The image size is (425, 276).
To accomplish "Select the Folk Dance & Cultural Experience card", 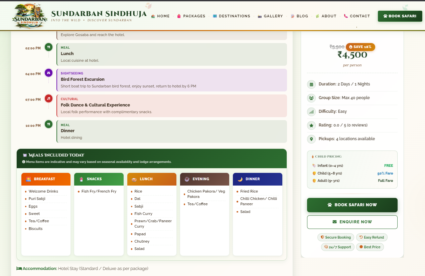I will tap(172, 106).
